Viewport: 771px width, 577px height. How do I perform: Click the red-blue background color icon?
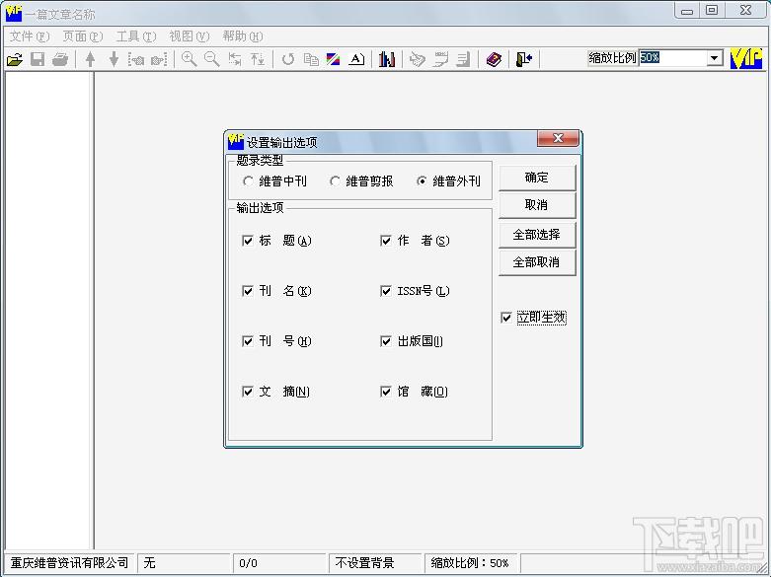tap(334, 59)
